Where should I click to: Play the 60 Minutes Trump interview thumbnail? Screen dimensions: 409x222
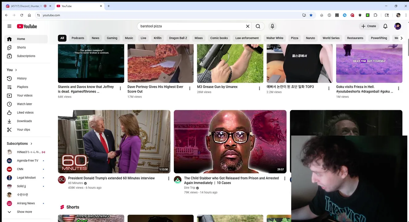[x=114, y=142]
